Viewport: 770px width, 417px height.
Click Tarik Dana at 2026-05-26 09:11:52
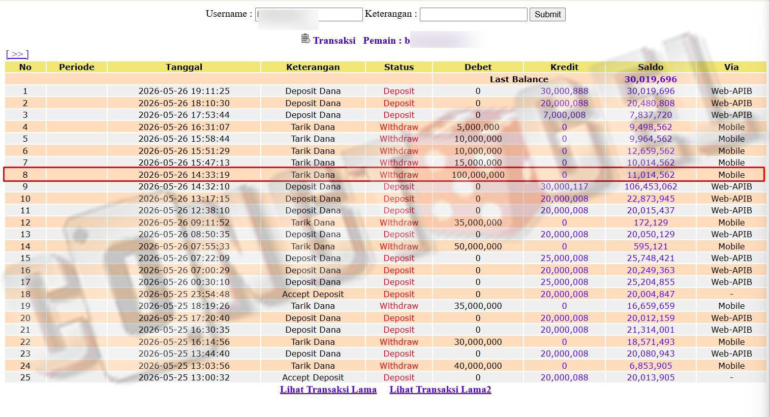click(x=313, y=222)
